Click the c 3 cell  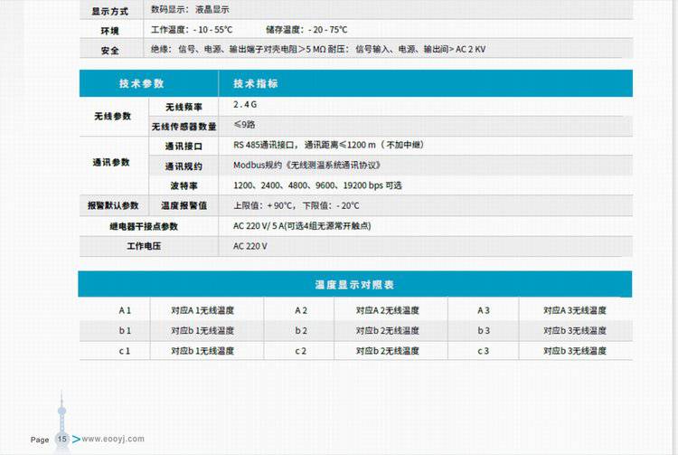click(484, 351)
